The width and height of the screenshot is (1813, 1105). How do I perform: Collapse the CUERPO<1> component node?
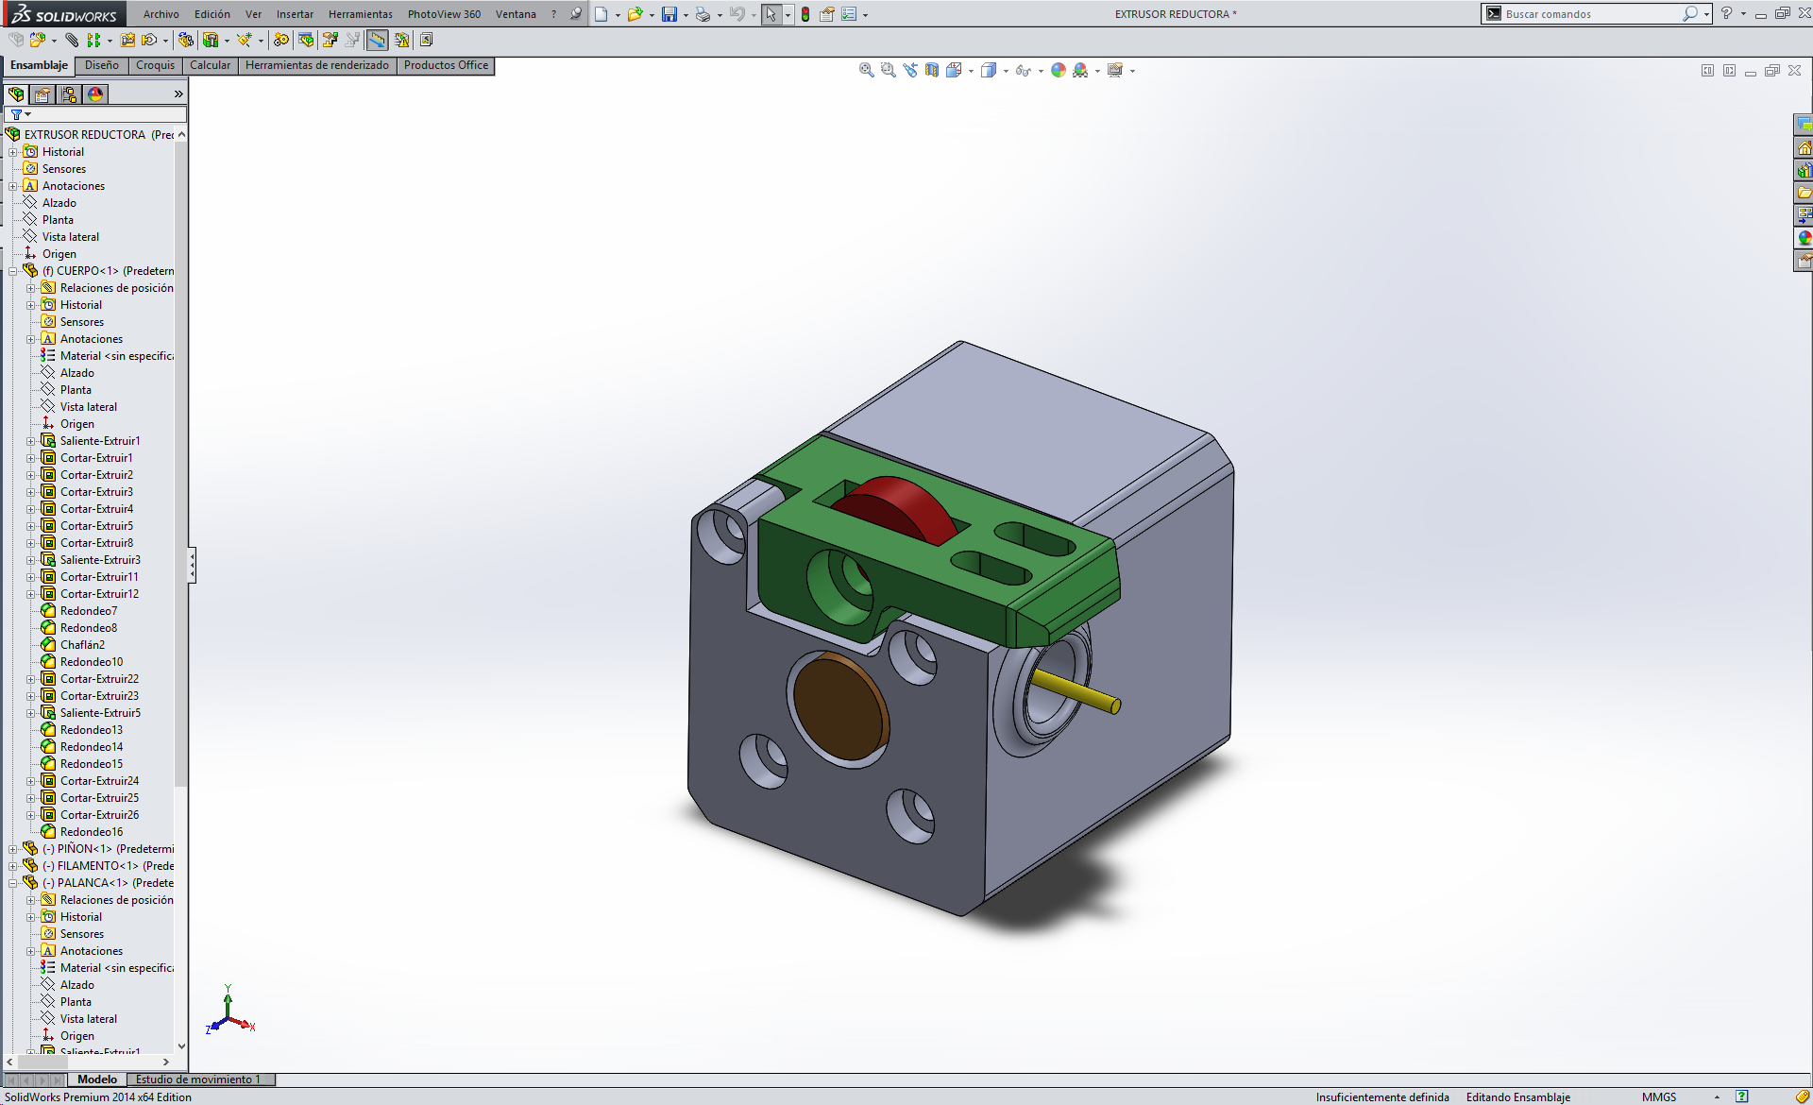click(12, 271)
